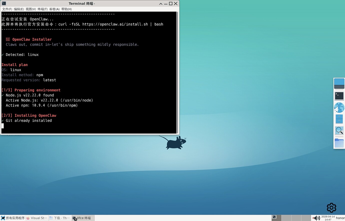Switch to the first workspace in pager
The height and width of the screenshot is (221, 345).
(x=276, y=218)
